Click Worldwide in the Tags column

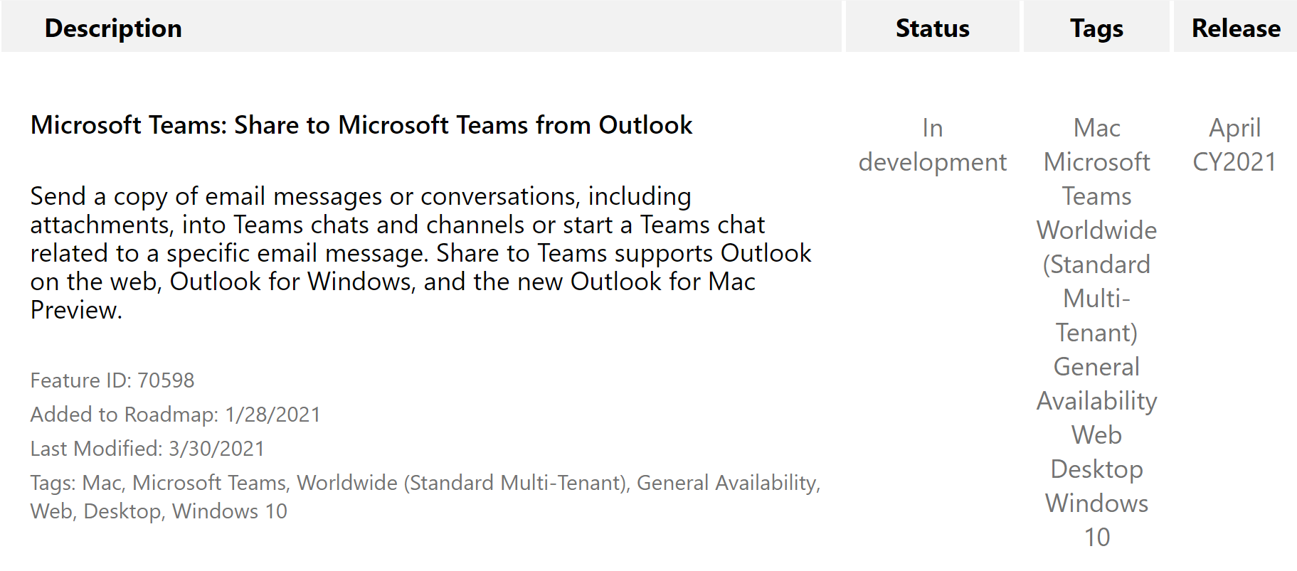pyautogui.click(x=1096, y=230)
